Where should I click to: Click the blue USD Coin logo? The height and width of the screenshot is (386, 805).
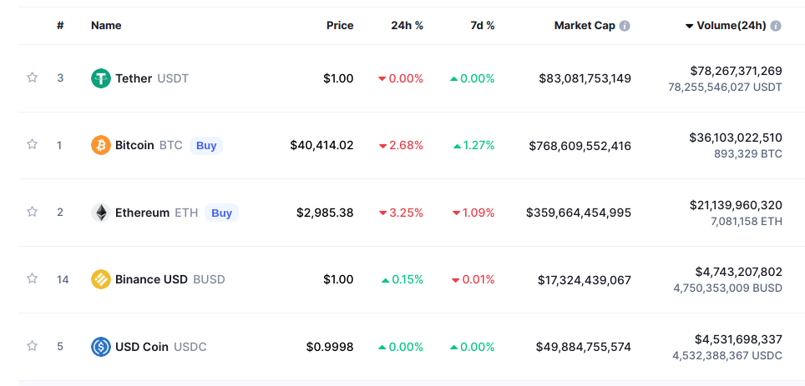[101, 346]
